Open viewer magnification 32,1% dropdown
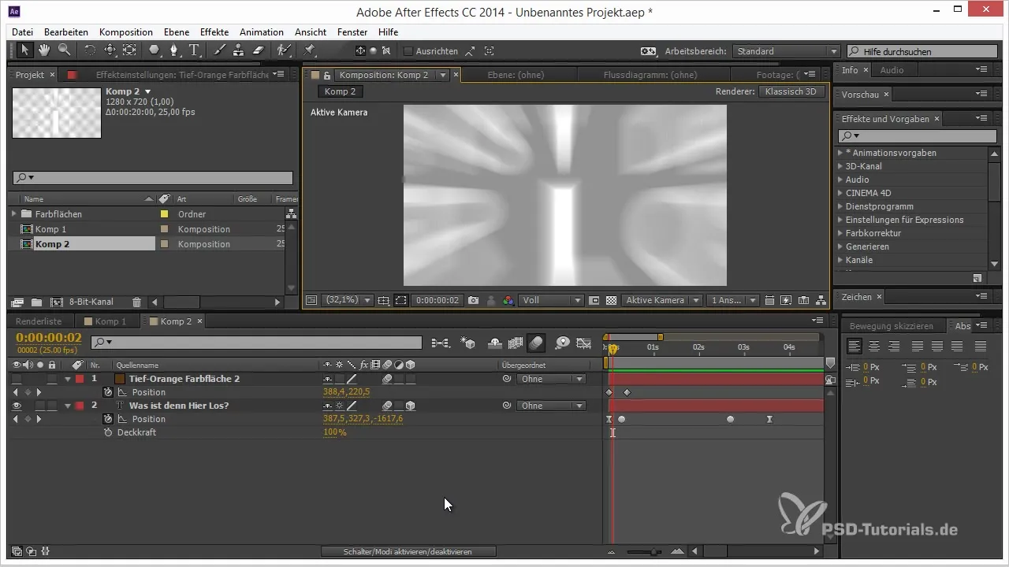Screen dimensions: 1009x567 coord(349,300)
